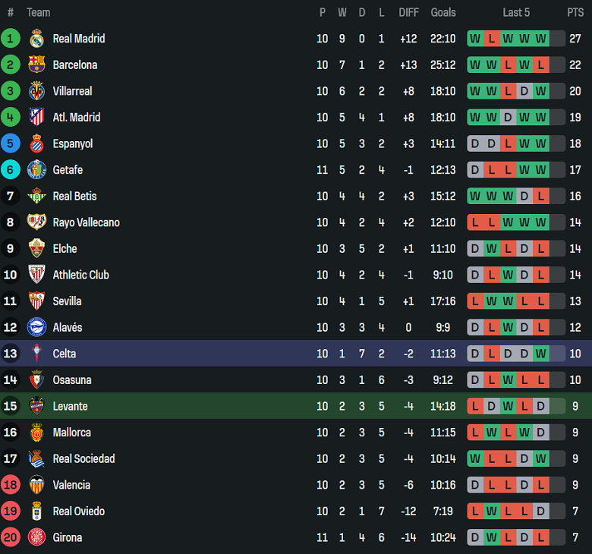
Task: Click the Villarreal club crest
Action: [x=36, y=91]
